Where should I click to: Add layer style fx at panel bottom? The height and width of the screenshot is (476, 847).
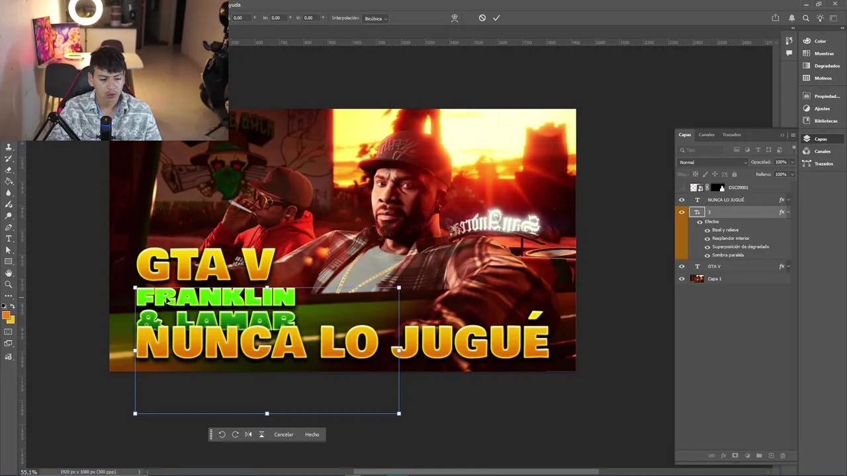coord(723,456)
